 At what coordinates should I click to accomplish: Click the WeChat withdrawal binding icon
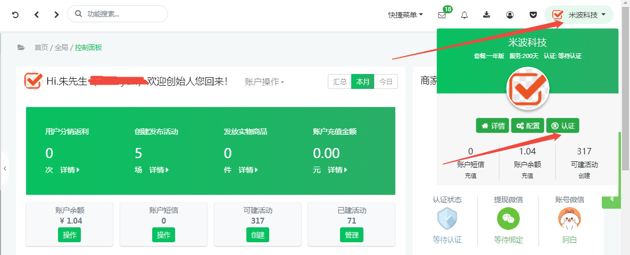point(508,218)
